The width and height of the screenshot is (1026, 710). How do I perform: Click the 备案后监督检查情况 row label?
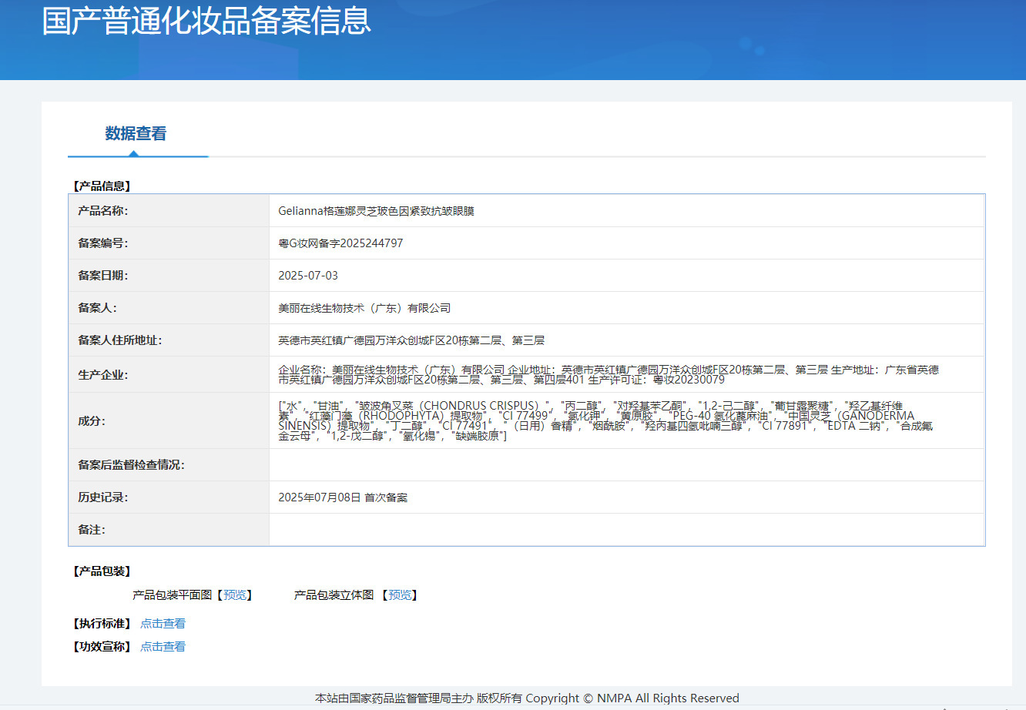pos(131,465)
